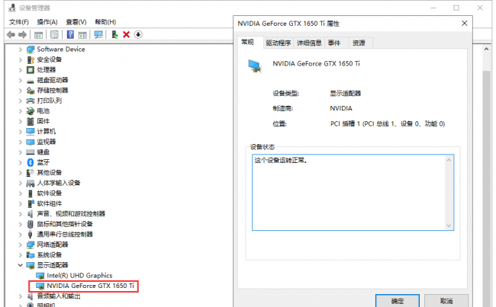Image resolution: width=496 pixels, height=307 pixels.
Task: Click the Back arrow in toolbar
Action: click(x=11, y=34)
